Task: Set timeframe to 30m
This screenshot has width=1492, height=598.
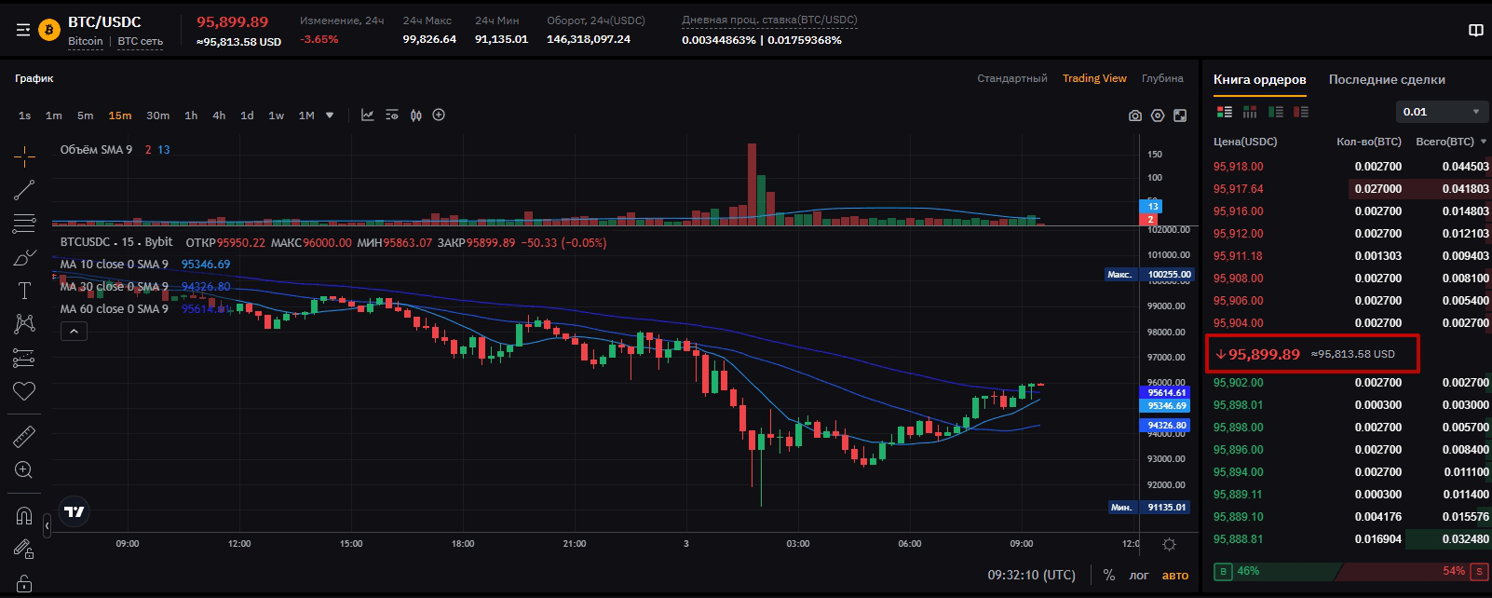Action: 158,116
